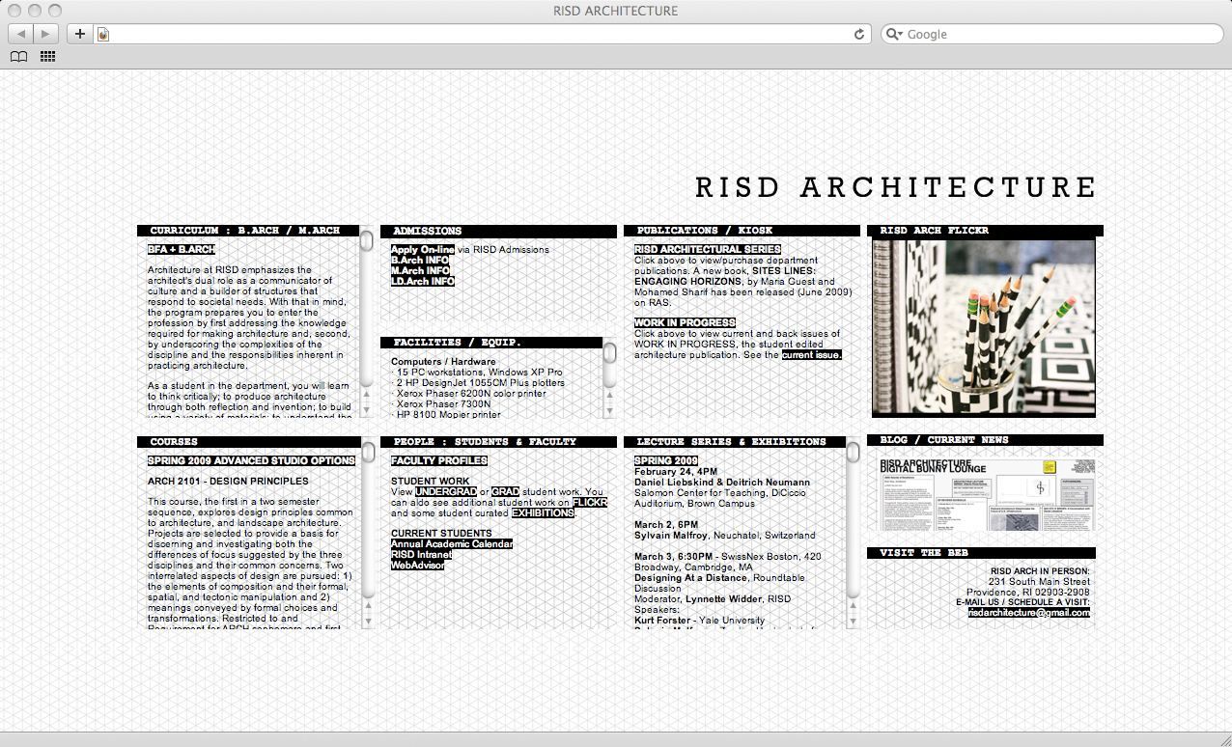
Task: View UNDERGRAD student work link
Action: 446,491
